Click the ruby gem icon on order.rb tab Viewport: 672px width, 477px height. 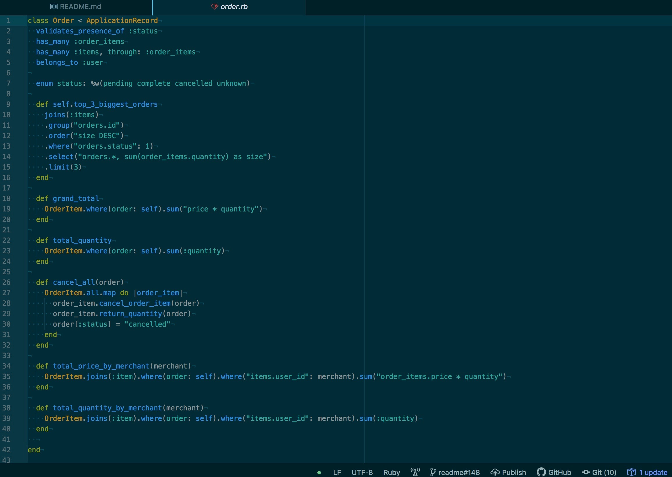214,6
